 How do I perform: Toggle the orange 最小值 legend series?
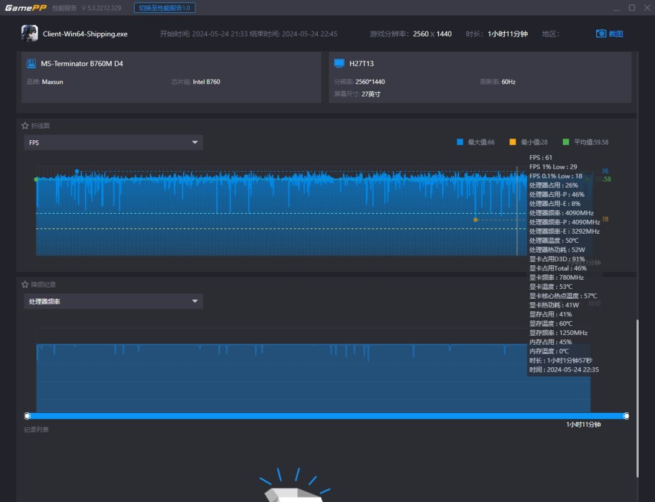(512, 142)
